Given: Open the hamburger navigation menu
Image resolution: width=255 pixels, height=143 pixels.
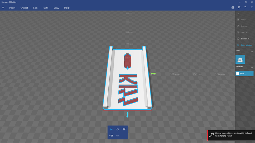Looking at the screenshot, I should [x=3, y=8].
